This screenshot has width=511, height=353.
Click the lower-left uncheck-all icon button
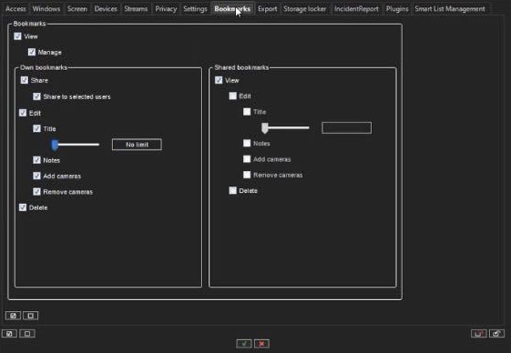[x=27, y=334]
